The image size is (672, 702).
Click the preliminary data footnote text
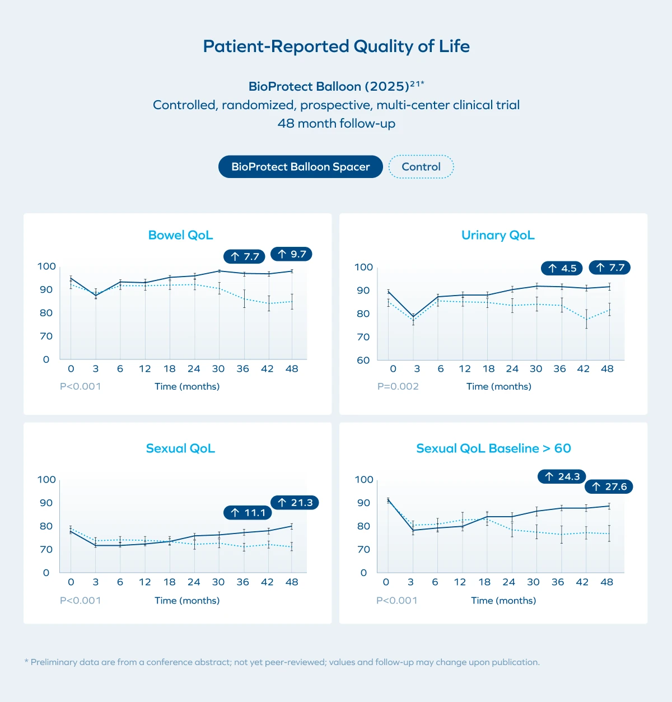tap(282, 662)
